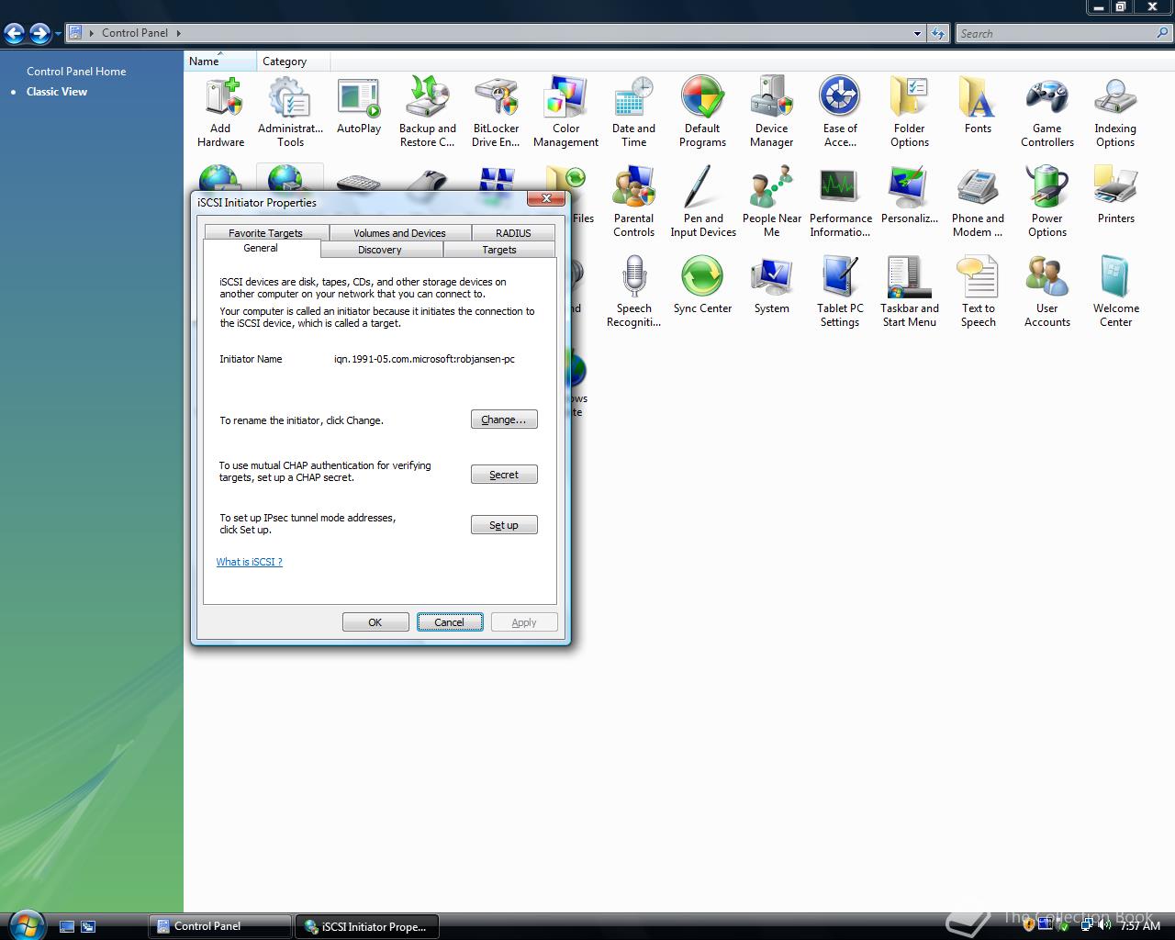The height and width of the screenshot is (940, 1175).
Task: Open Power Options
Action: point(1047,202)
